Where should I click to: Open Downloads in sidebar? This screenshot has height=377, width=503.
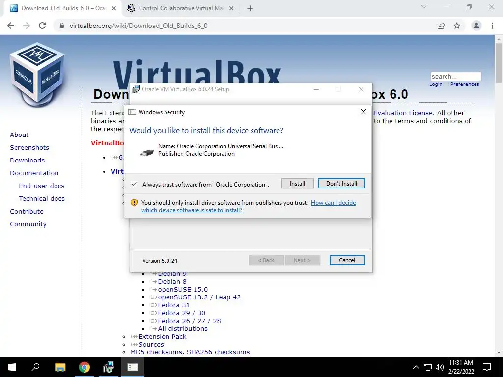click(28, 161)
